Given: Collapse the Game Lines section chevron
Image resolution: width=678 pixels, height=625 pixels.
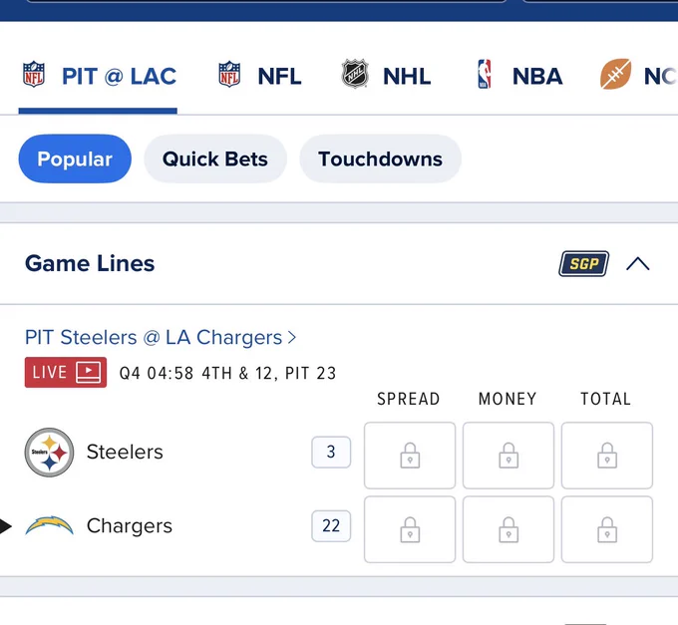Looking at the screenshot, I should [638, 264].
